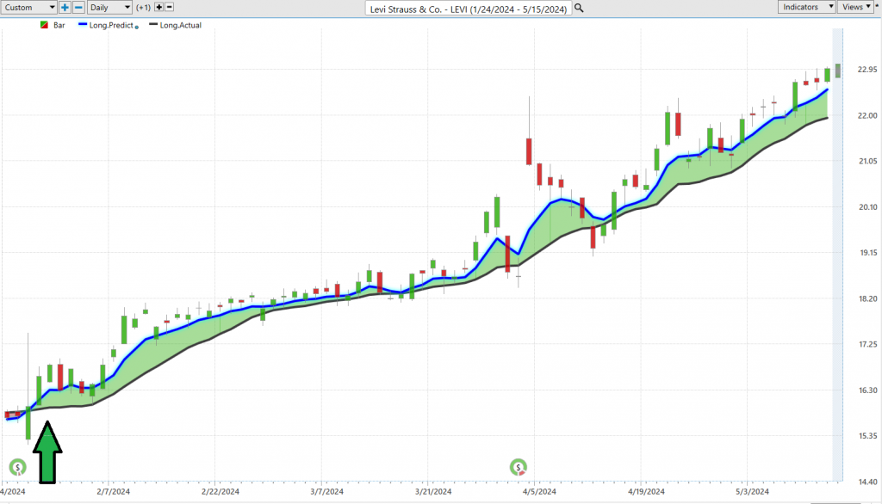This screenshot has width=882, height=504.
Task: Click the 22.00 price axis label
Action: (866, 116)
